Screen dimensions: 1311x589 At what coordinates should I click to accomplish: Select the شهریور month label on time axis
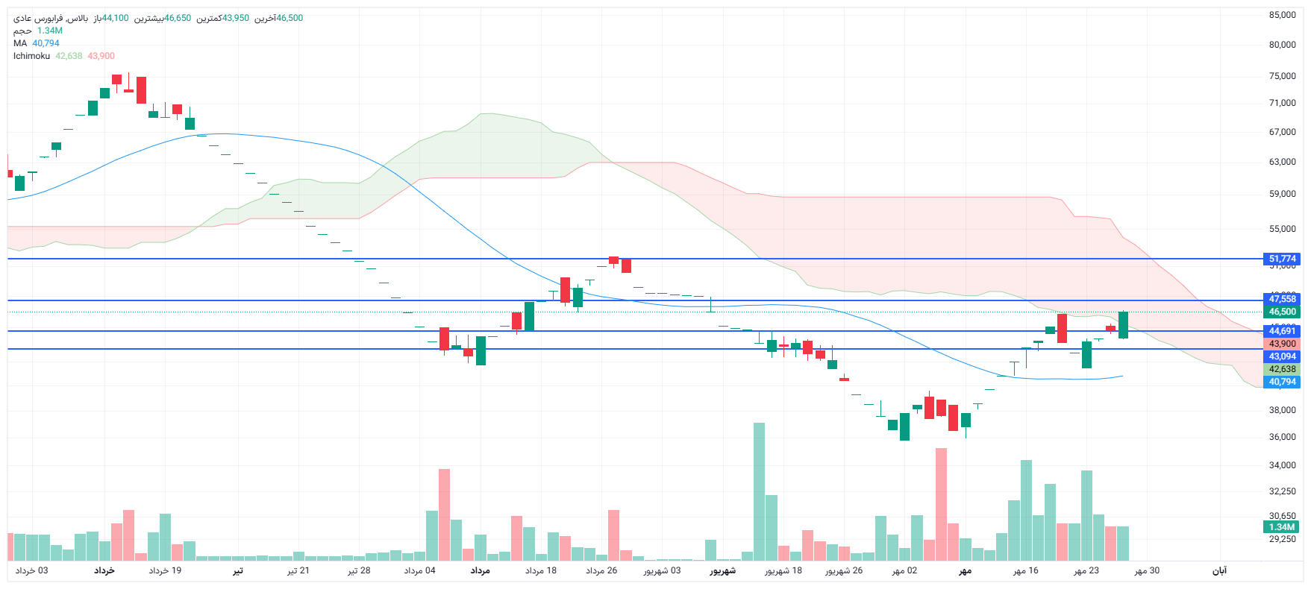click(x=722, y=571)
